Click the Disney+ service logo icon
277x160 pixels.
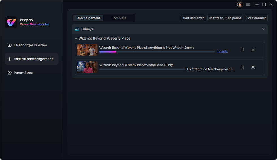[77, 29]
